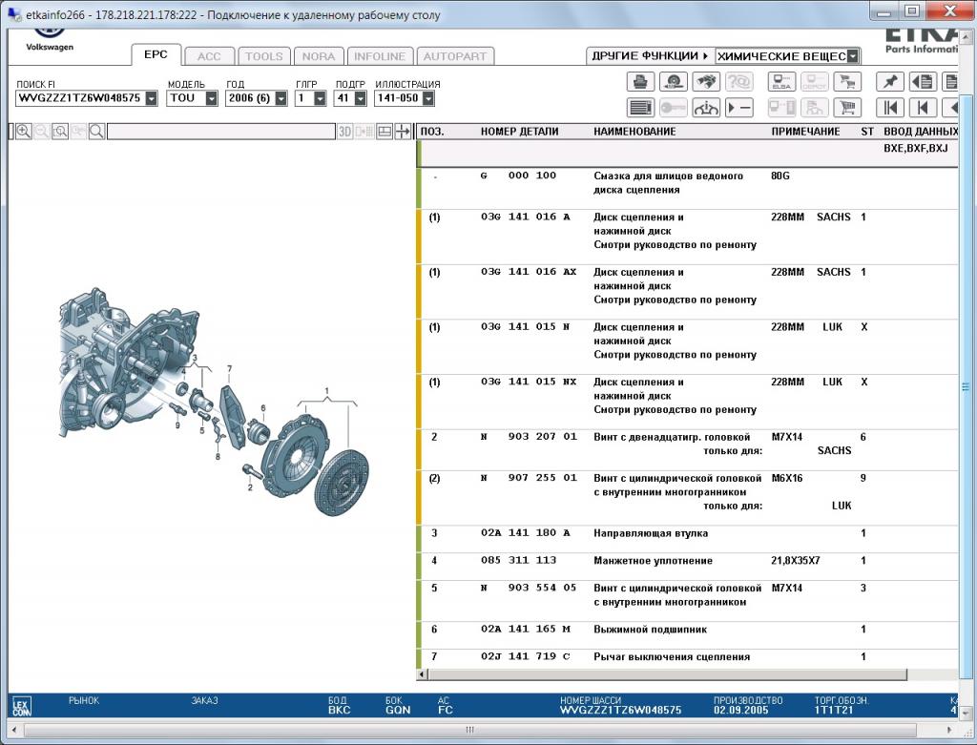This screenshot has height=745, width=977.
Task: Open the ИЛЛЮСТРАЦИЯ dropdown showing 141-050
Action: [x=428, y=98]
